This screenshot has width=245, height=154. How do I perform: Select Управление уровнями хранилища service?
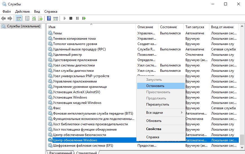(80, 87)
